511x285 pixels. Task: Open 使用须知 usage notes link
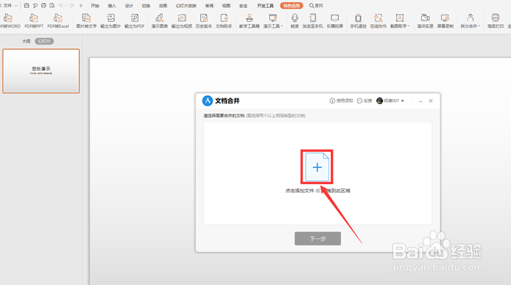click(341, 100)
